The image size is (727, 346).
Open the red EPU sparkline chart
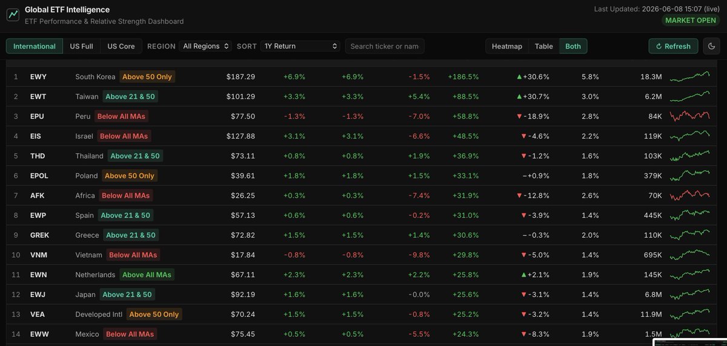[690, 116]
